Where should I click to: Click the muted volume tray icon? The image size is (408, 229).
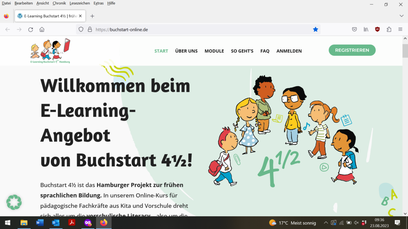(357, 223)
